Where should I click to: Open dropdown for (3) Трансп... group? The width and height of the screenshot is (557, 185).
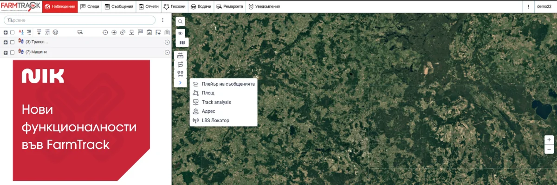pos(167,42)
